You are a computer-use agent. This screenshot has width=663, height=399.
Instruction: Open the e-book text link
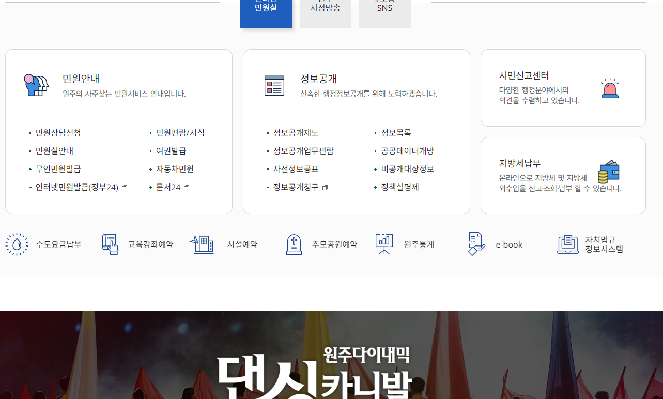tap(509, 244)
